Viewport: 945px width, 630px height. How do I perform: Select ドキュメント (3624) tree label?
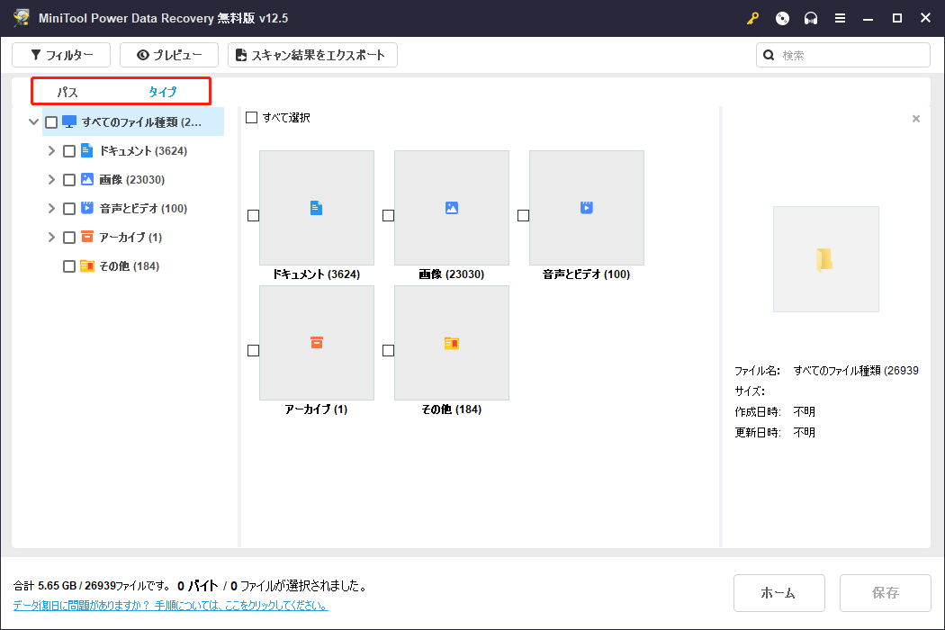[143, 151]
